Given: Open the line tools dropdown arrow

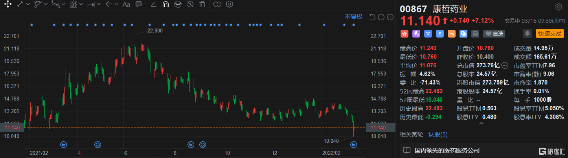Looking at the screenshot, I should [28, 5].
